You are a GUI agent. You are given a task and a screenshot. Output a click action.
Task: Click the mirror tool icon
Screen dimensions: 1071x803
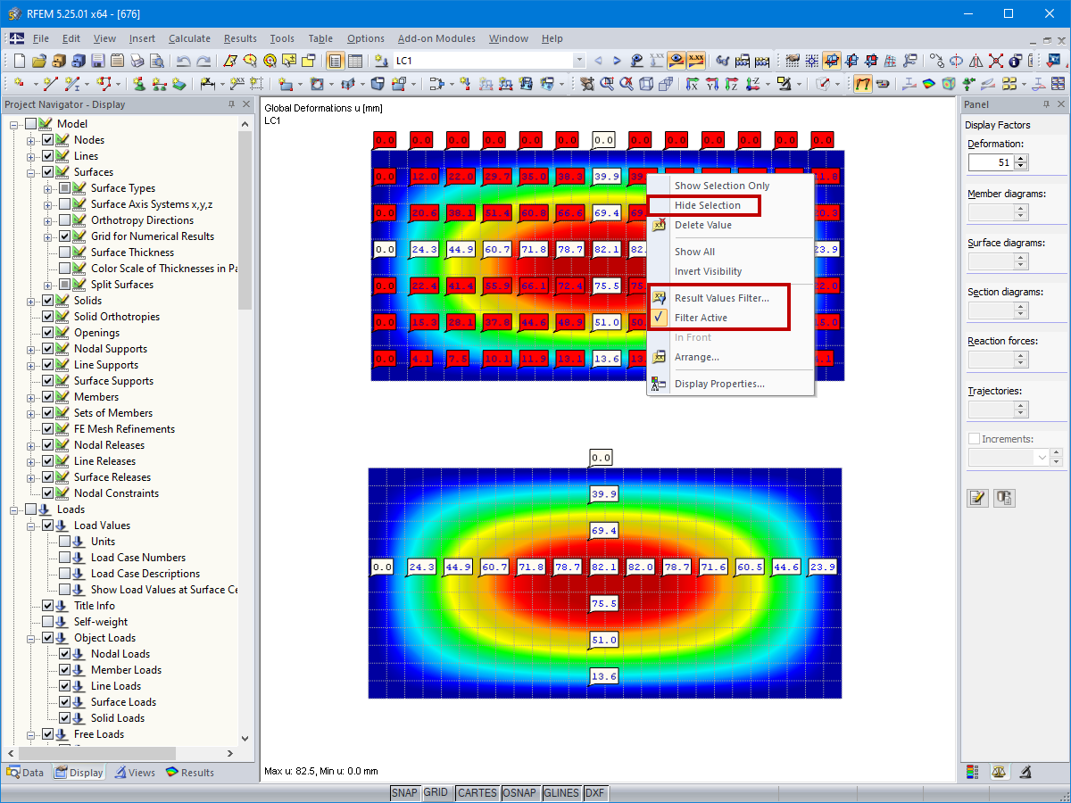coord(976,61)
